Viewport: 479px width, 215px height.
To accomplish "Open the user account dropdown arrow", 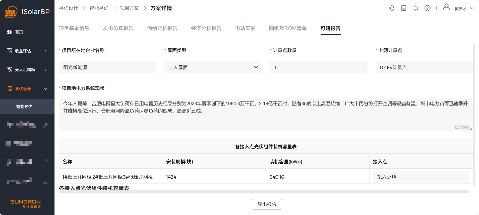I will pyautogui.click(x=472, y=8).
